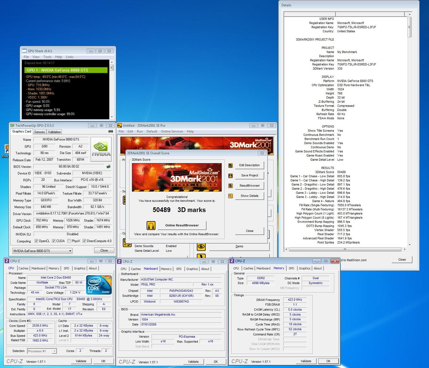Click the GPU 1 NVIDIA GeForce 8800 GTS green header
429x368 pixels.
tap(66, 70)
